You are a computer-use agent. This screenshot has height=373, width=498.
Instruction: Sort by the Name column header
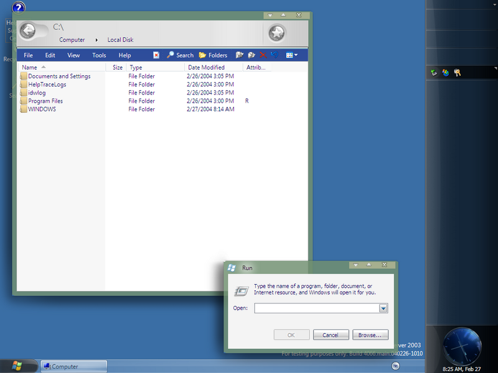coord(62,67)
